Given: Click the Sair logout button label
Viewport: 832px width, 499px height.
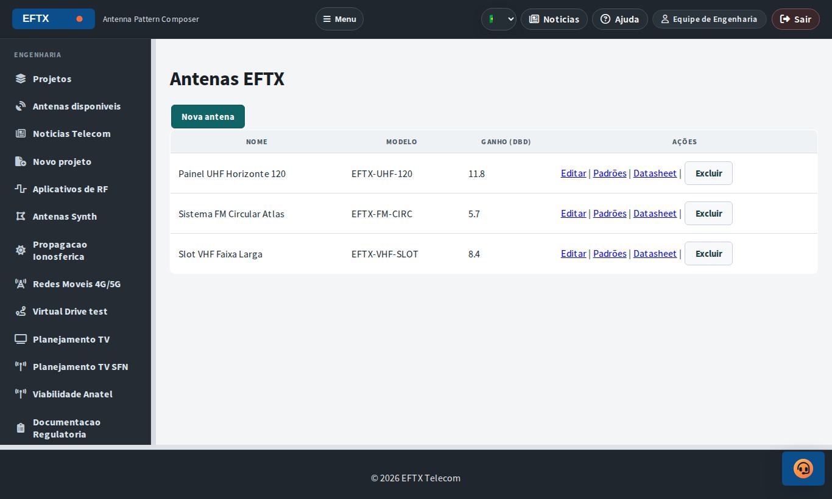Looking at the screenshot, I should coord(802,19).
